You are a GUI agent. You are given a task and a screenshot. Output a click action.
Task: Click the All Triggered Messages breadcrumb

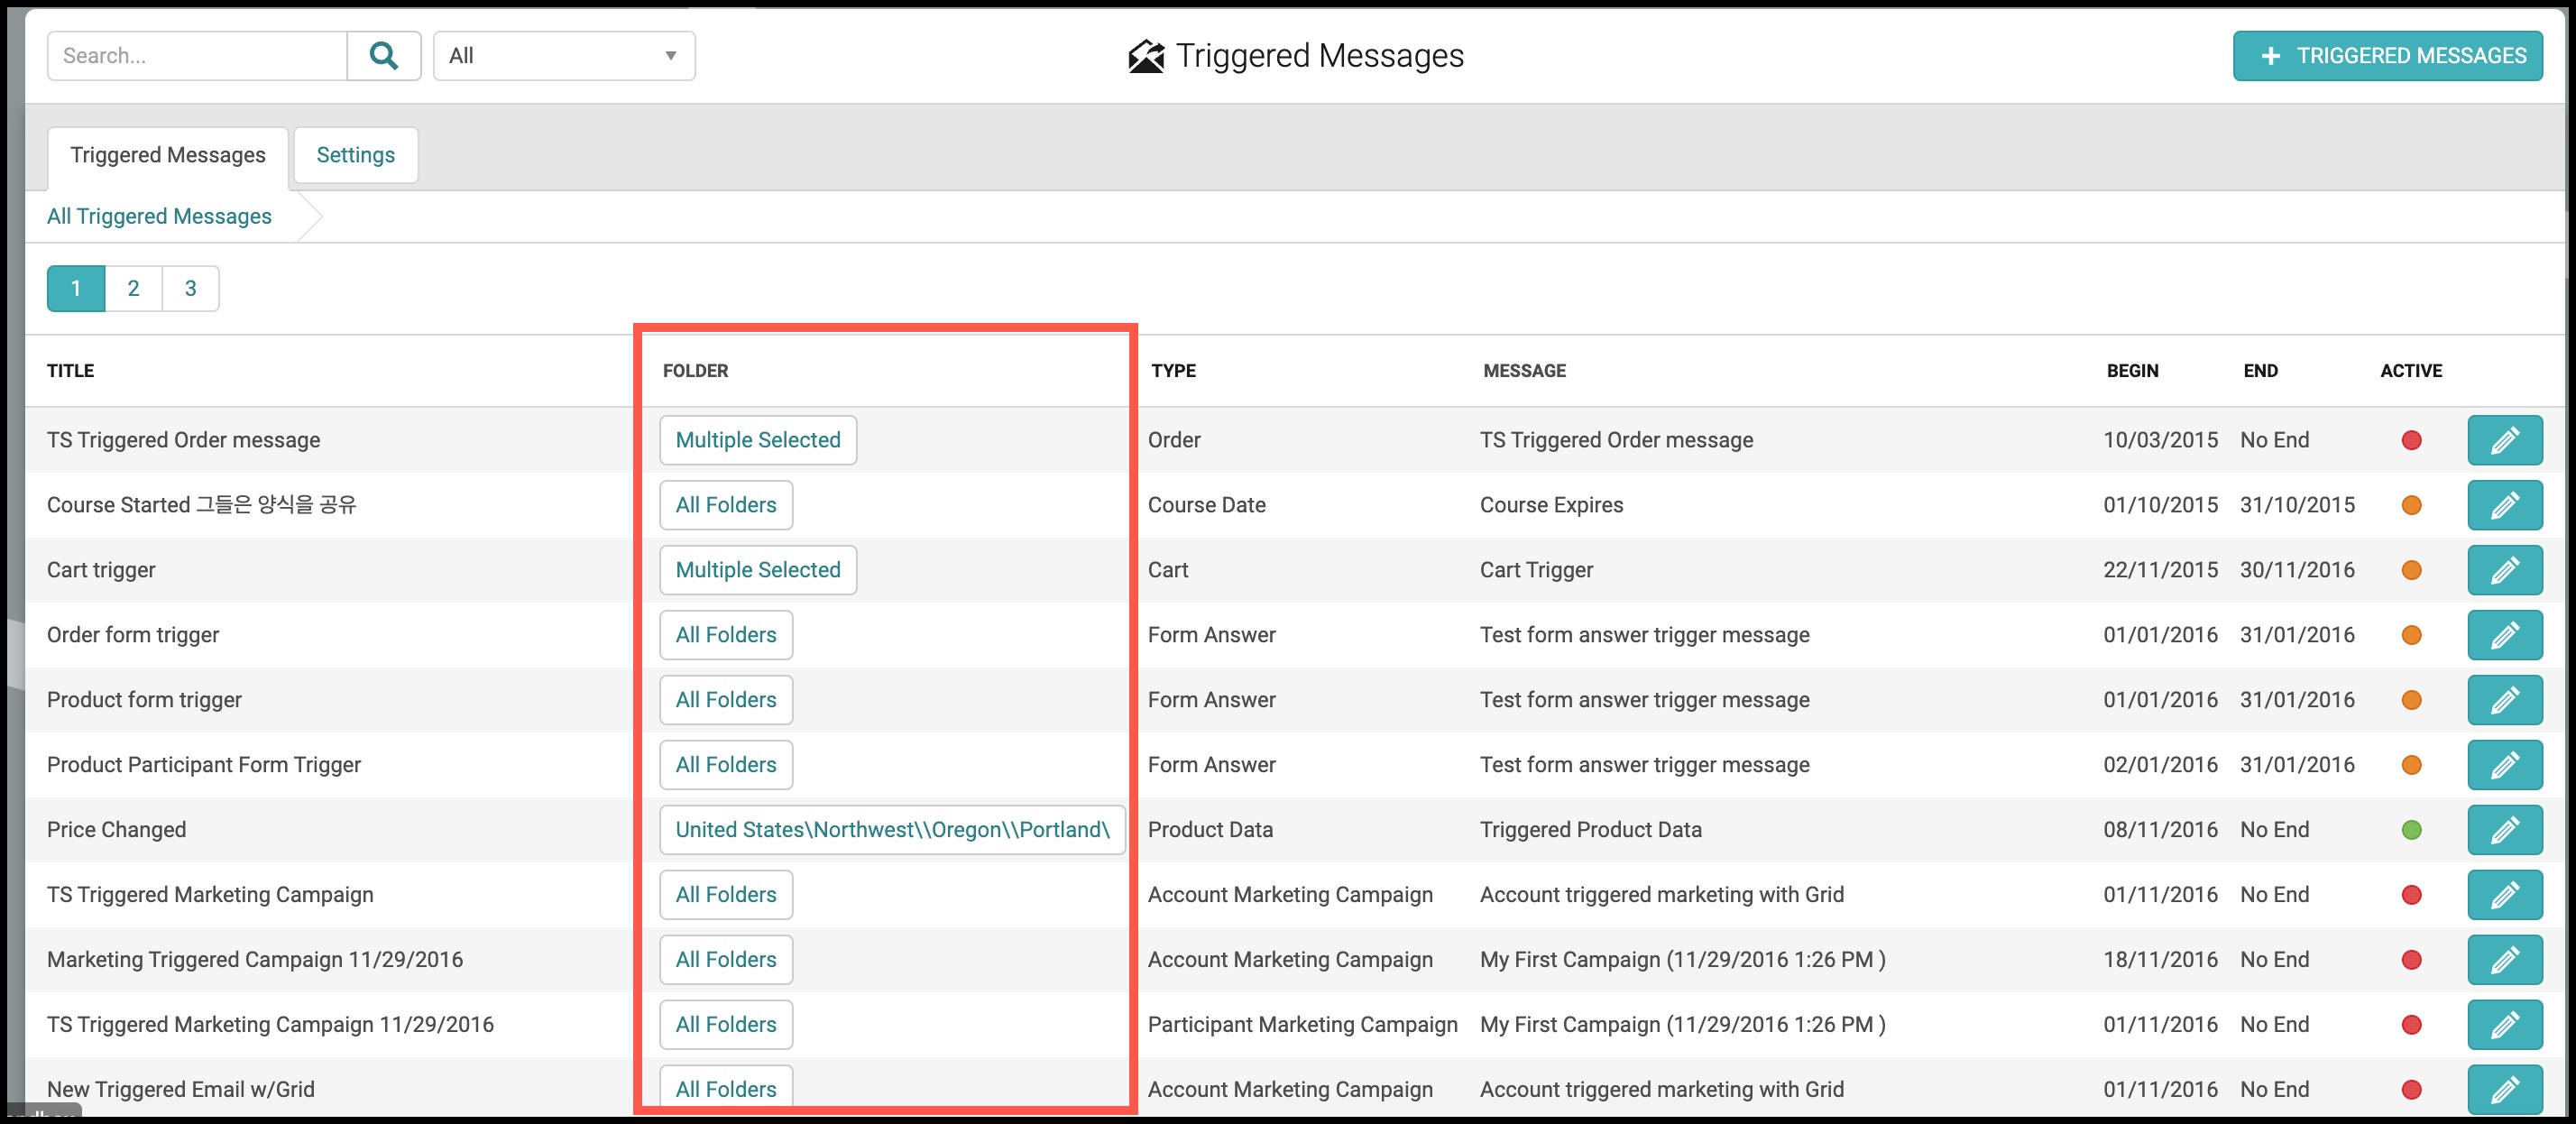pos(159,217)
